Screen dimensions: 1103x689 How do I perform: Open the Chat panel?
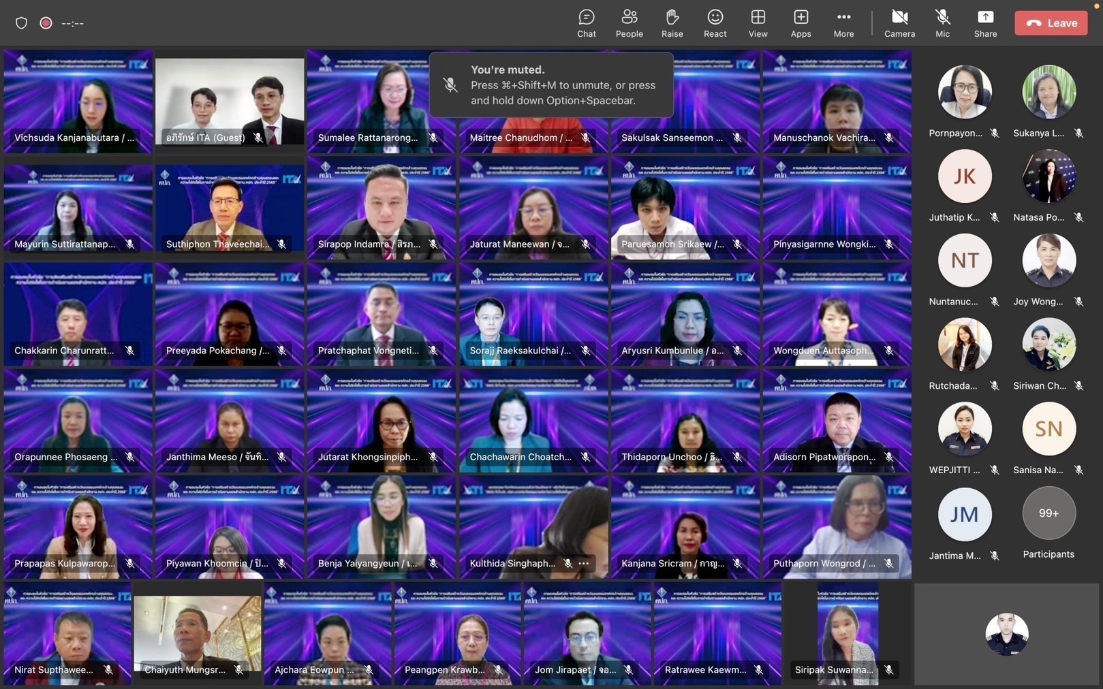(x=586, y=23)
